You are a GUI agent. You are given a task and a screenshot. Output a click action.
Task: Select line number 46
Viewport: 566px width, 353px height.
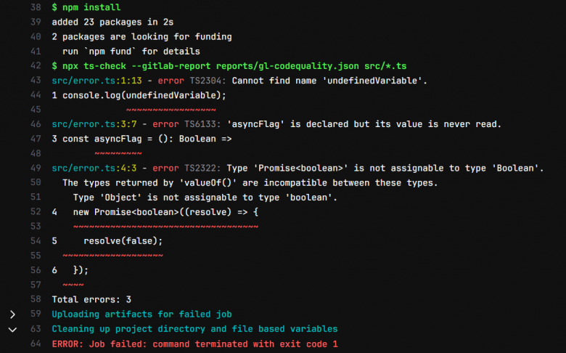coord(36,124)
